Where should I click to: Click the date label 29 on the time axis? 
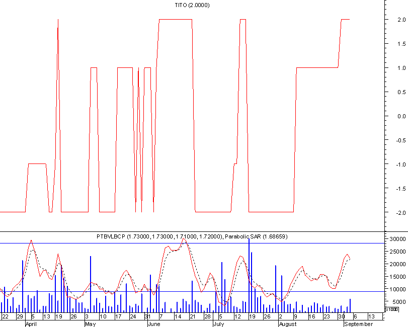tap(20, 316)
